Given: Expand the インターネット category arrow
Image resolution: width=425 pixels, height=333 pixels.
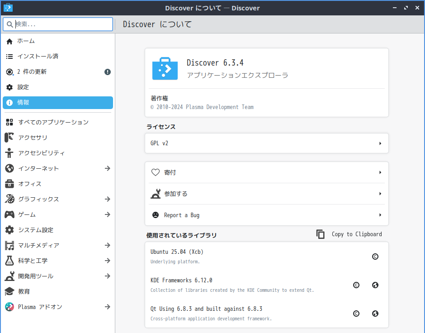Looking at the screenshot, I should [108, 168].
